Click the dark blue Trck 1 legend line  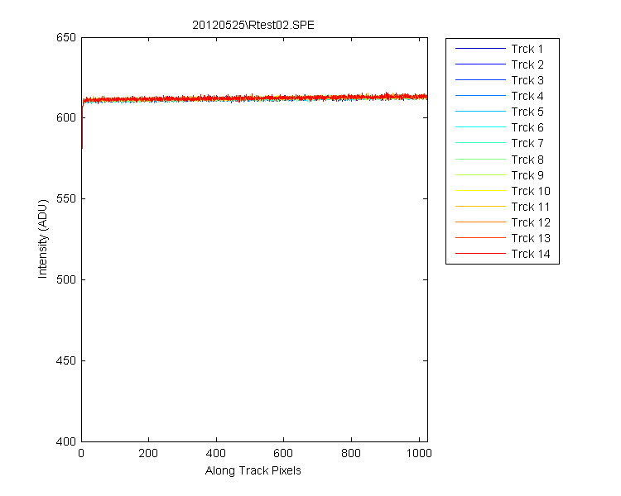480,48
